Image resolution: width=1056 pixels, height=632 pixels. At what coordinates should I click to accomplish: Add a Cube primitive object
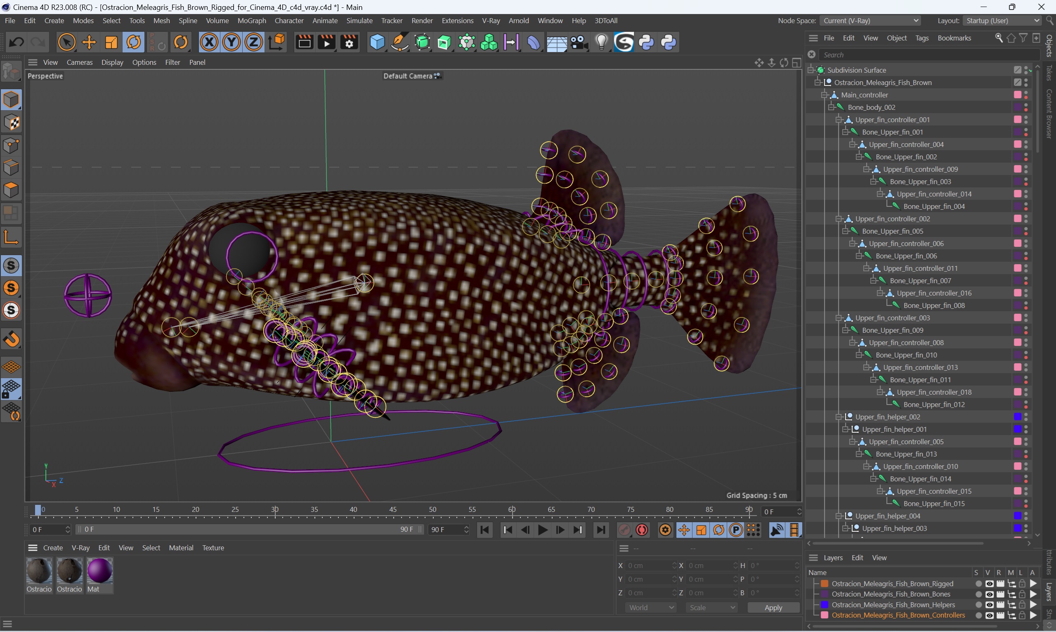pos(377,42)
